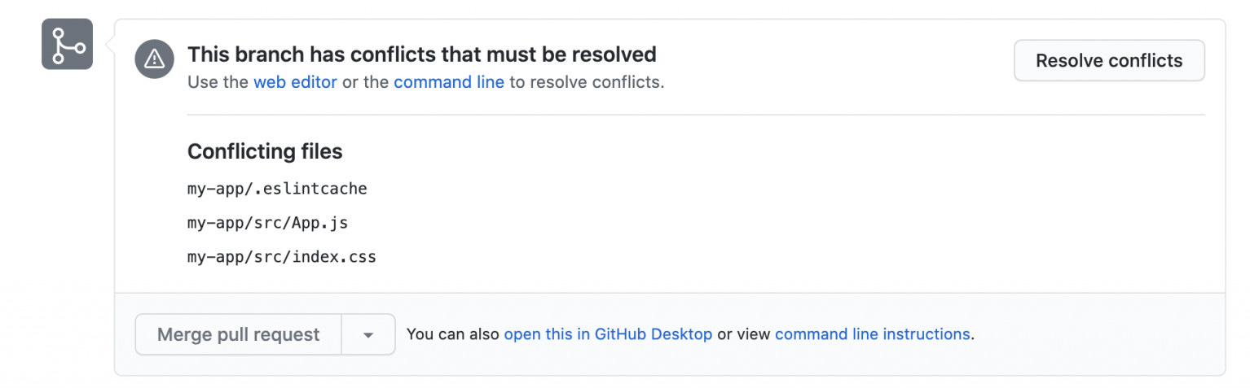
Task: Click the divider below the conflict description
Action: (696, 115)
